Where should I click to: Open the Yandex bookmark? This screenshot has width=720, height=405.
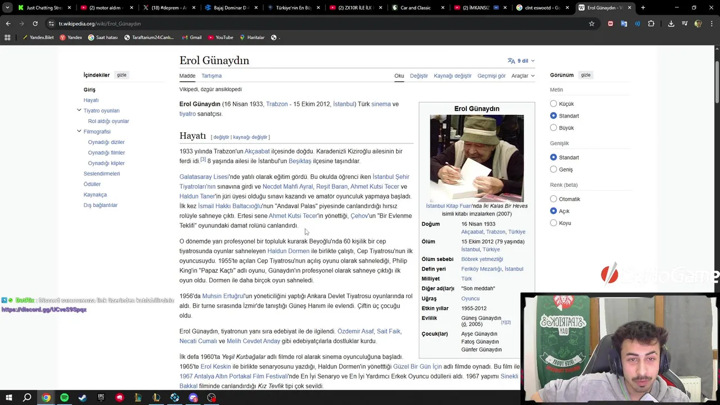point(71,37)
